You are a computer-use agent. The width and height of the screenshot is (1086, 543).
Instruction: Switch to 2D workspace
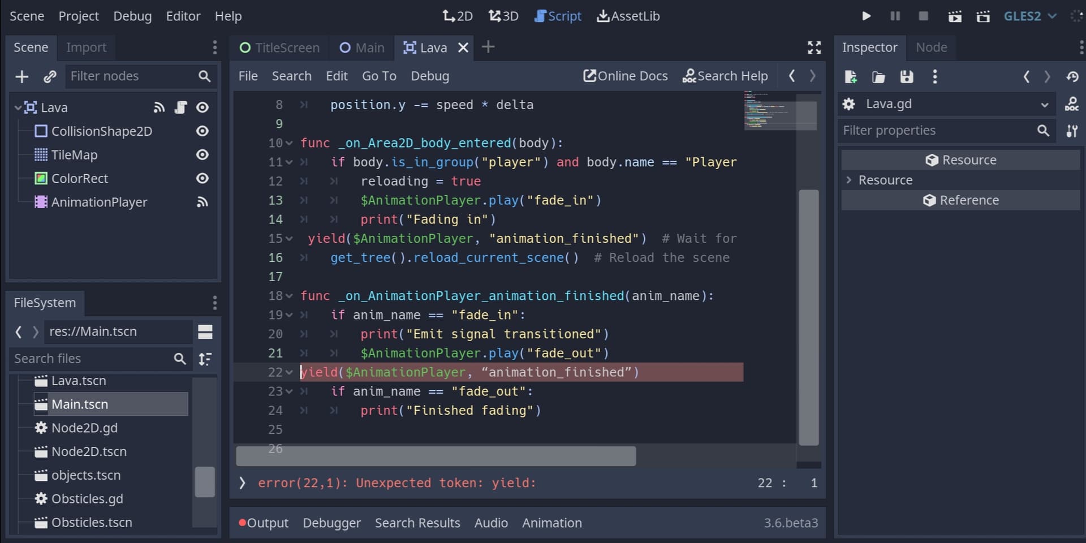pos(458,16)
